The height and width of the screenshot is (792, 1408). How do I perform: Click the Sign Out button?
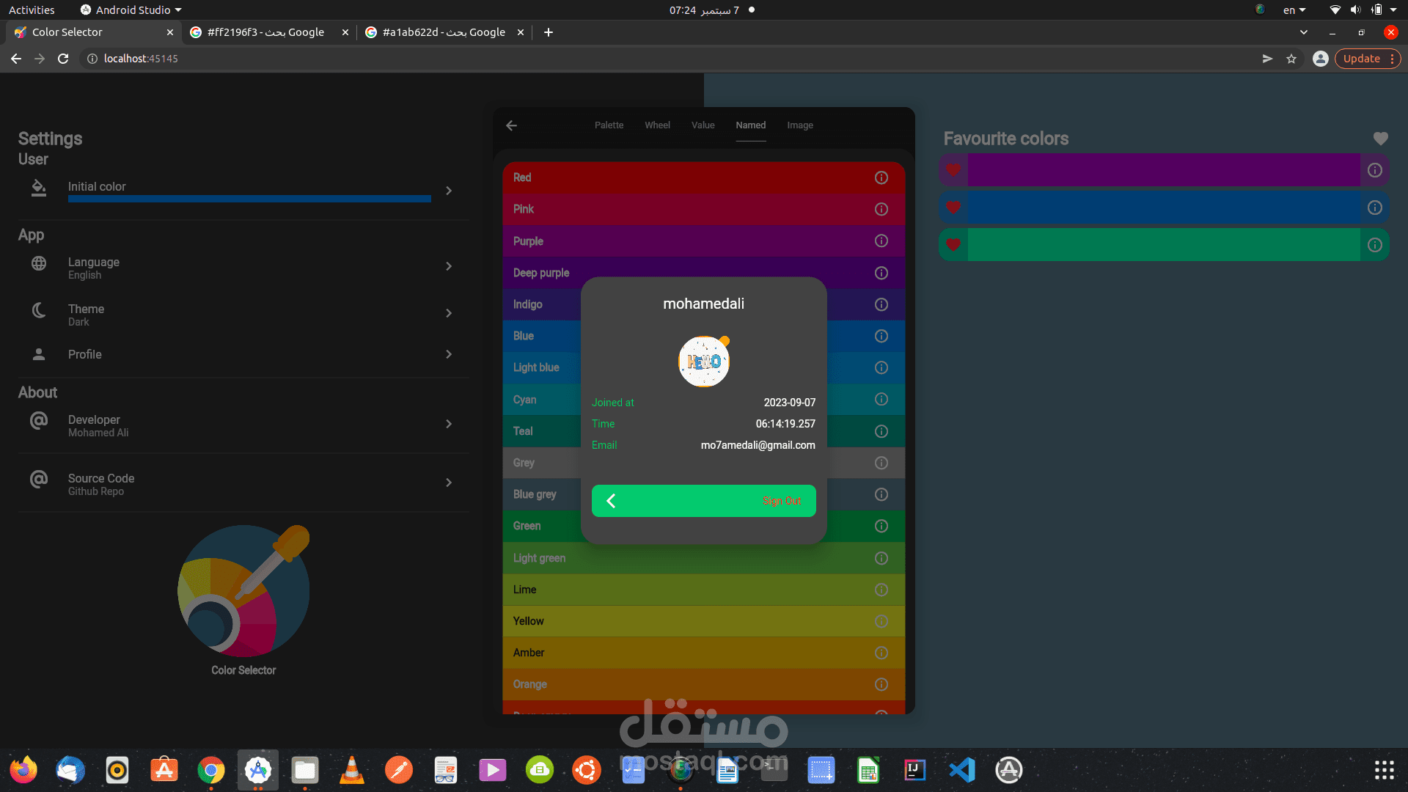pos(782,501)
